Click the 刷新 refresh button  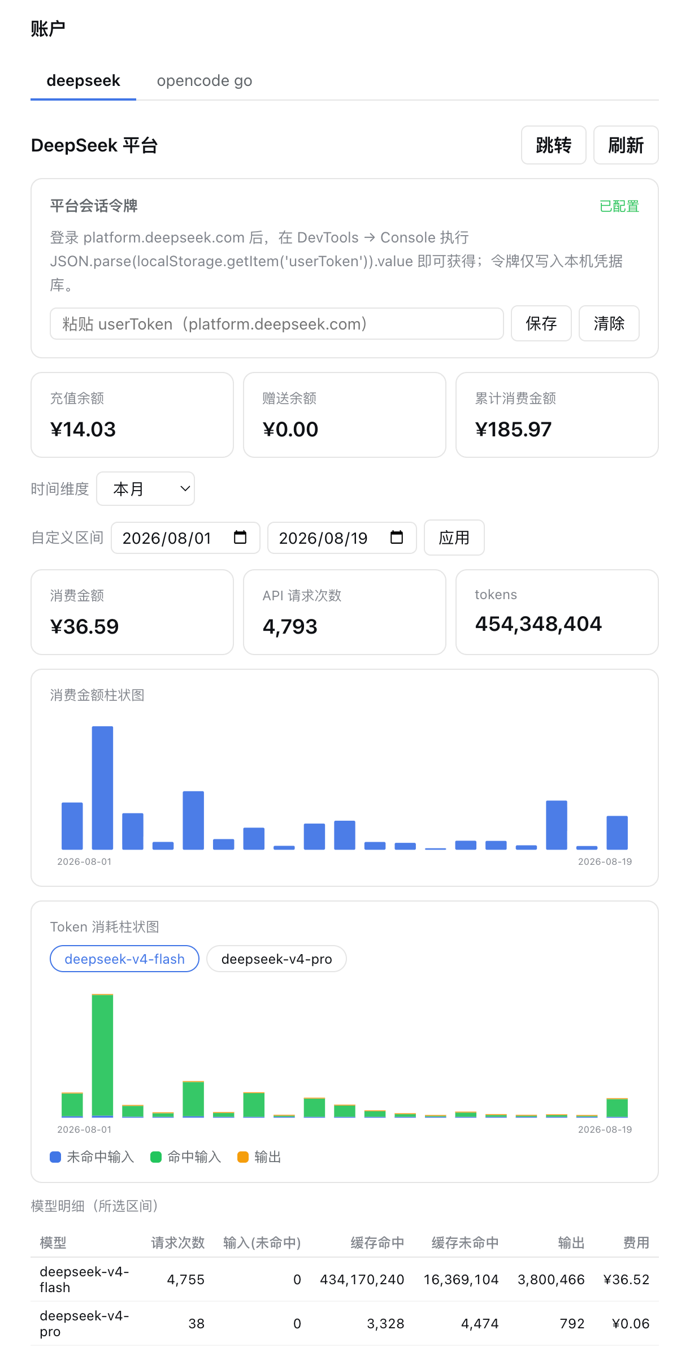click(626, 145)
